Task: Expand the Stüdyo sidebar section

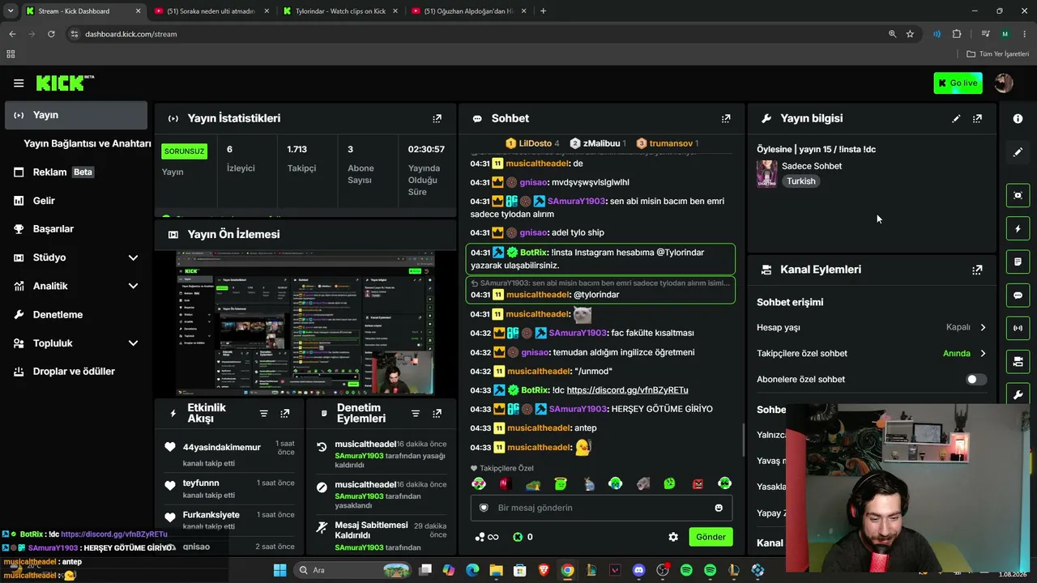Action: pyautogui.click(x=133, y=257)
